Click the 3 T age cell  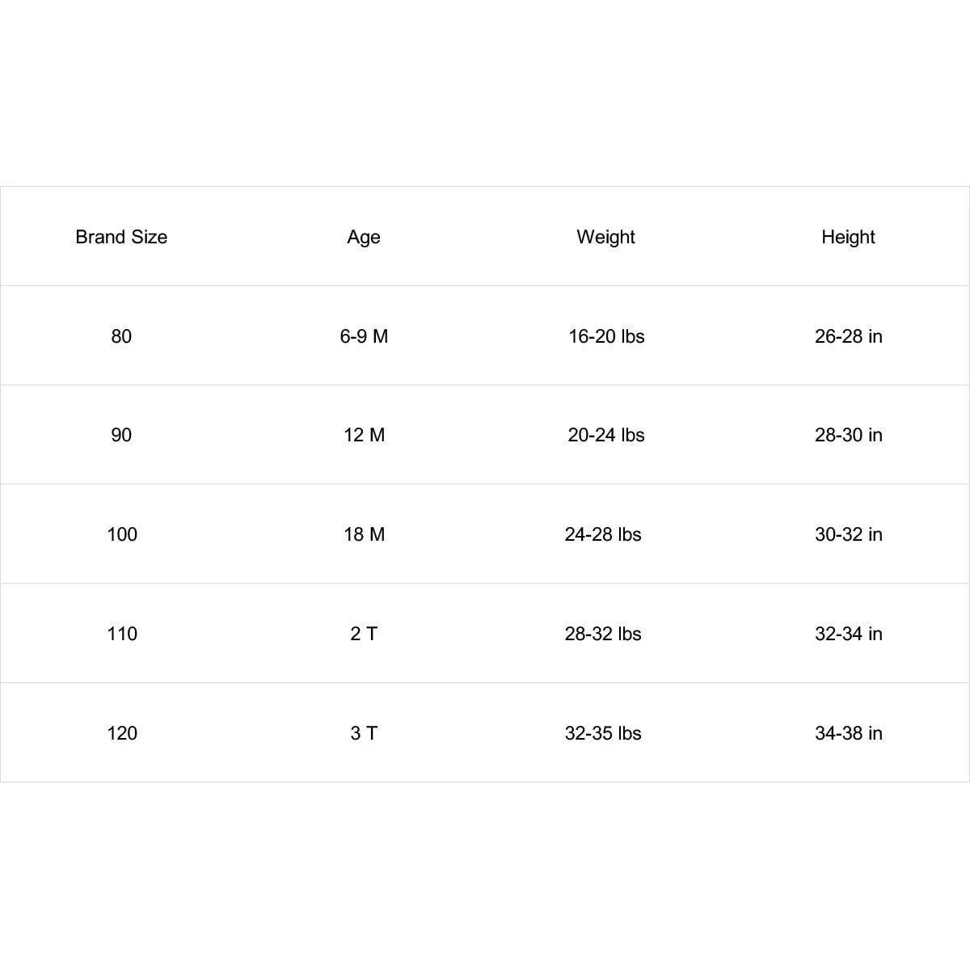tap(364, 733)
